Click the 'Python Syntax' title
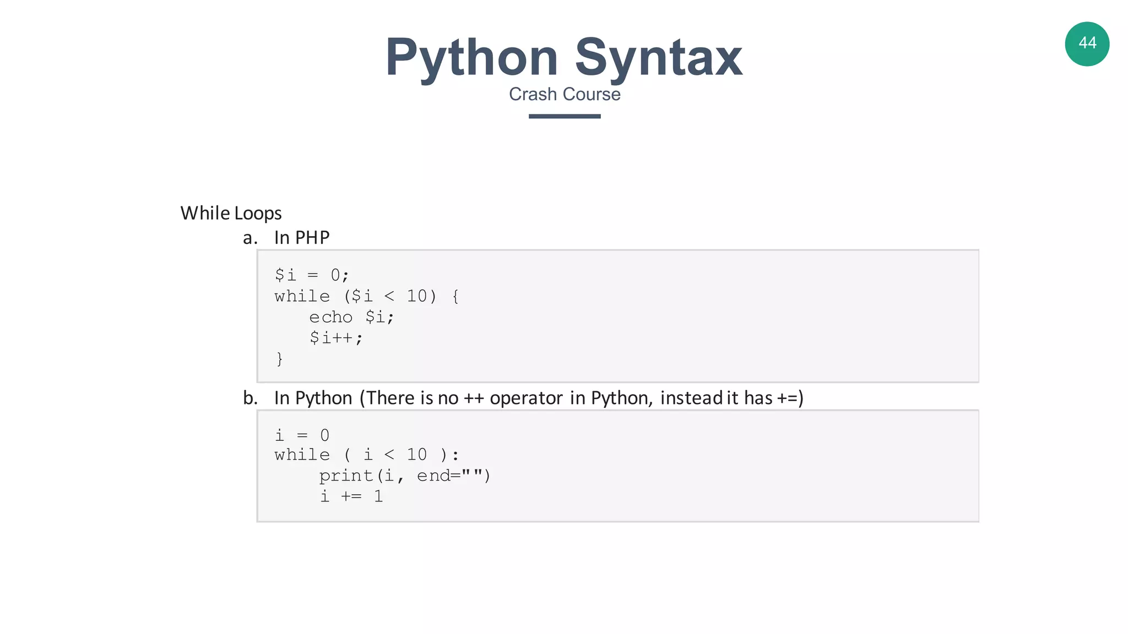The image size is (1128, 634). coord(564,57)
